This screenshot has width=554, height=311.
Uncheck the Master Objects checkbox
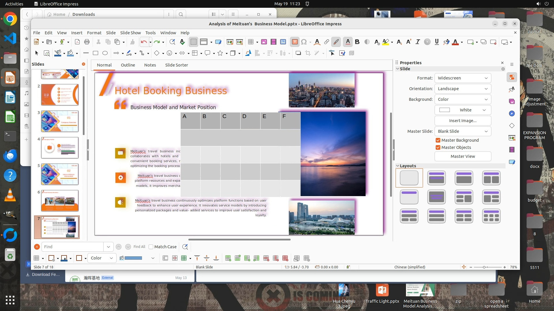(x=438, y=147)
